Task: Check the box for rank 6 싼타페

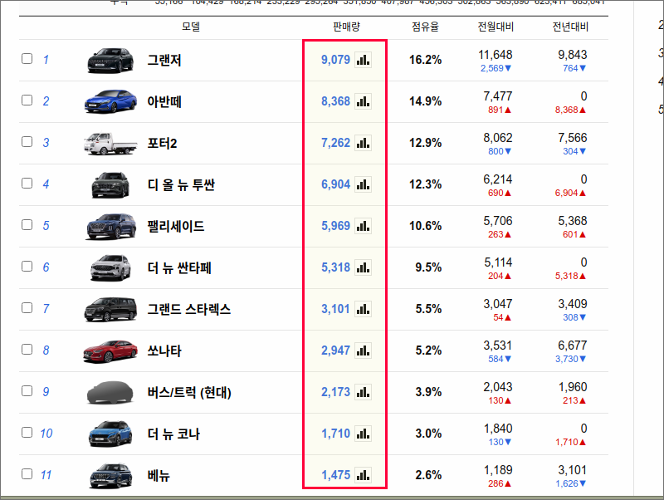Action: point(27,266)
